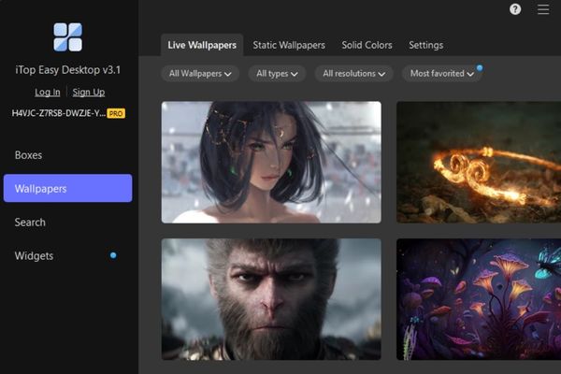Open the hamburger main menu

543,9
